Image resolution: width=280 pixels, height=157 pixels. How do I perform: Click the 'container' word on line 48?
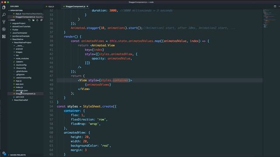tap(121, 80)
